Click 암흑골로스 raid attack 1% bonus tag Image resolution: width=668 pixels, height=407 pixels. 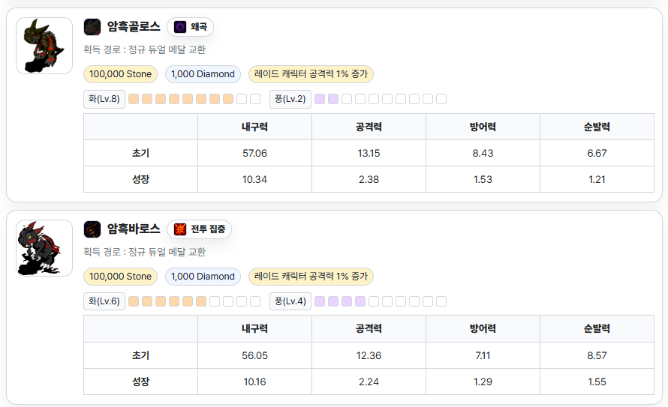tap(311, 74)
